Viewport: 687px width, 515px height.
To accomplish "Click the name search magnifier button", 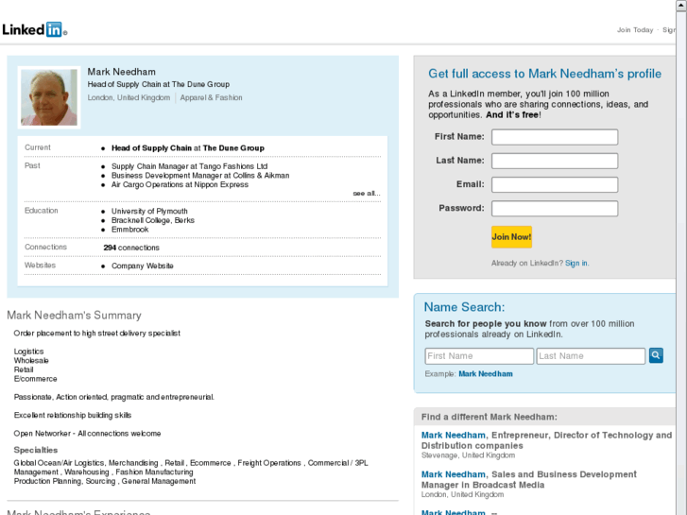I will 656,355.
